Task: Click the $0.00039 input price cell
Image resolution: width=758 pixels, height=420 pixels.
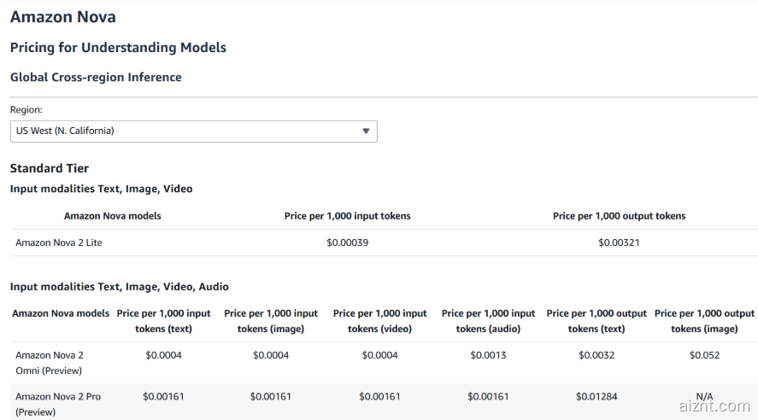Action: 347,242
